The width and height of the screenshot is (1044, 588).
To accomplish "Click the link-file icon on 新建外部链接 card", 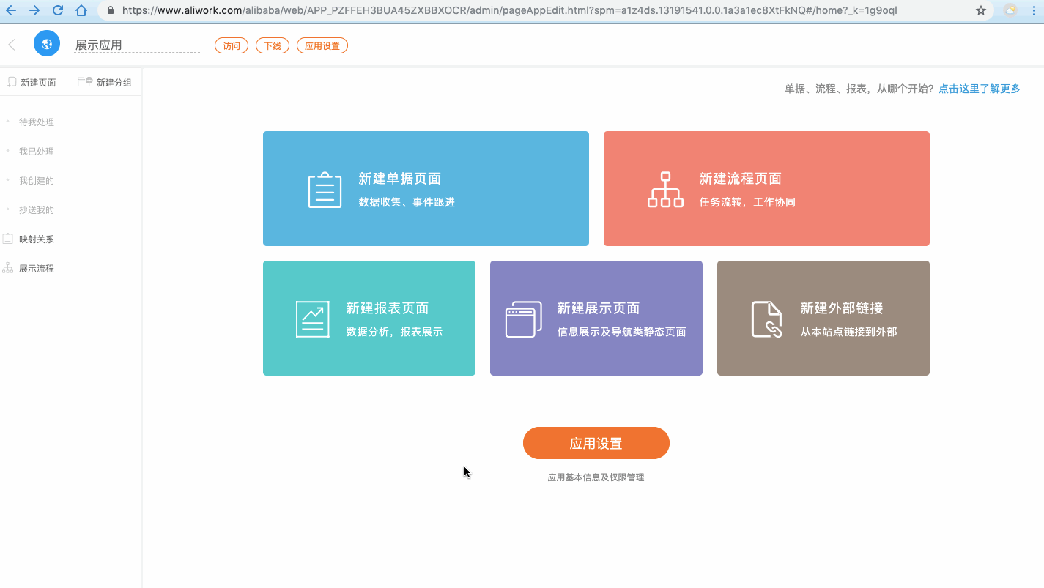I will pyautogui.click(x=767, y=319).
